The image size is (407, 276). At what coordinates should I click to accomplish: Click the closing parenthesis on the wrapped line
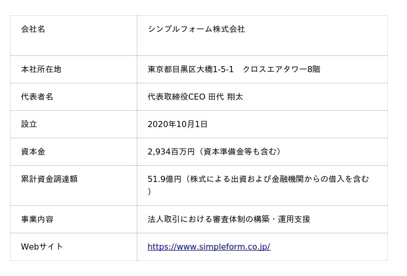(150, 192)
